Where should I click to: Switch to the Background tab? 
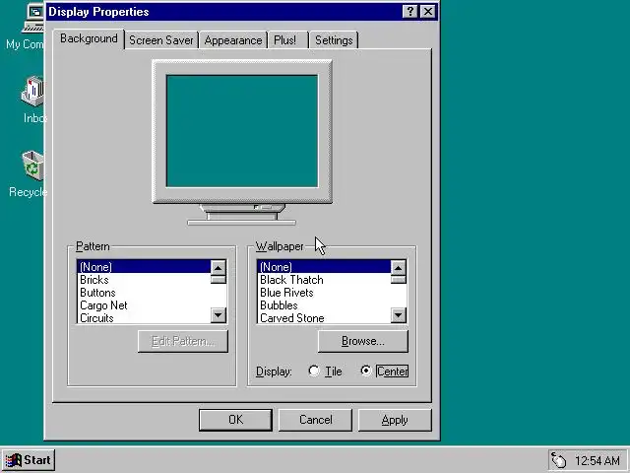pos(89,38)
